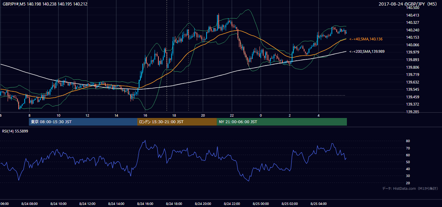Click the 139.459 price axis value
442x207 pixels.
pos(413,97)
